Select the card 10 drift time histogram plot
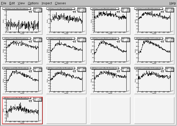This screenshot has height=126, width=177. (x=66, y=81)
